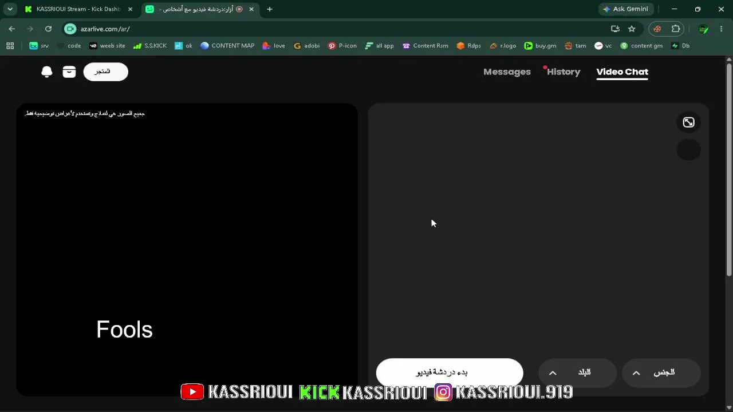The width and height of the screenshot is (733, 412).
Task: Open Chrome three-dot menu
Action: [x=721, y=29]
